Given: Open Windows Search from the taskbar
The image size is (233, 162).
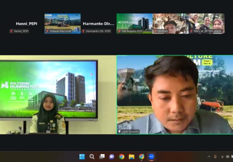Looking at the screenshot, I should [x=92, y=156].
